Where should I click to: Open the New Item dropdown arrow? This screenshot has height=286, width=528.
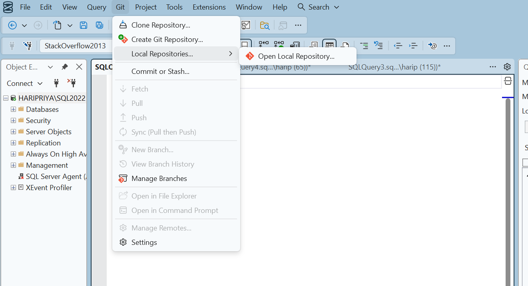tap(70, 25)
